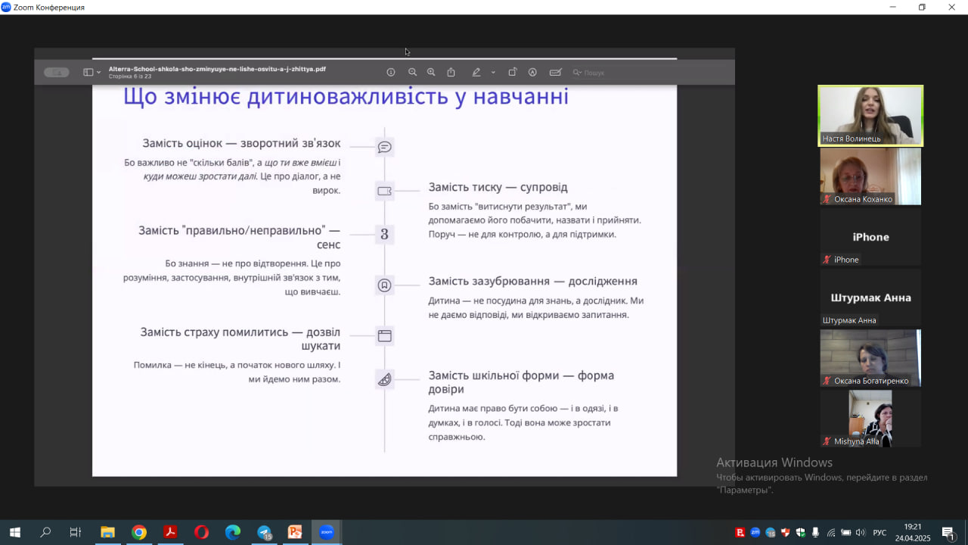Zoom out the PDF page
The width and height of the screenshot is (968, 545).
click(x=413, y=73)
